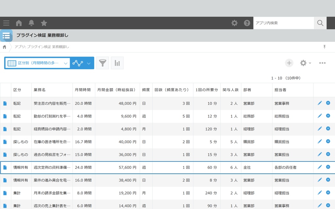Click the search magnifier button
Screen dimensions: 335x209
[x=320, y=23]
